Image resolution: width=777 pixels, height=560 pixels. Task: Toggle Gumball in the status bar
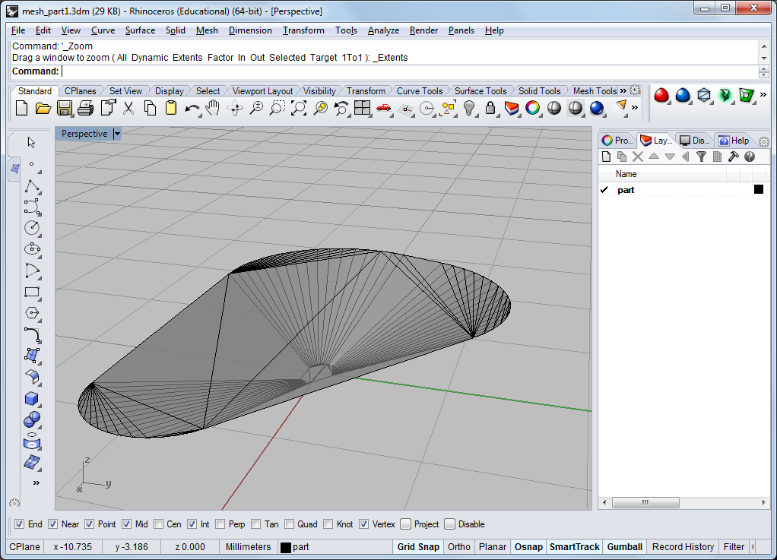point(624,546)
